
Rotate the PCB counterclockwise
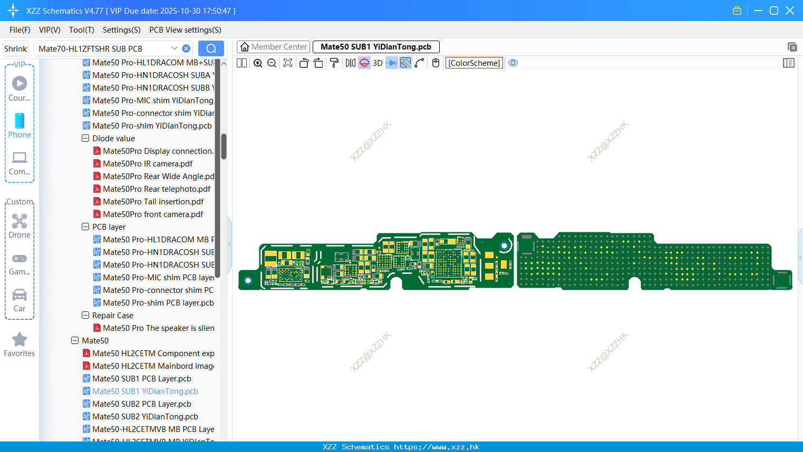[304, 63]
